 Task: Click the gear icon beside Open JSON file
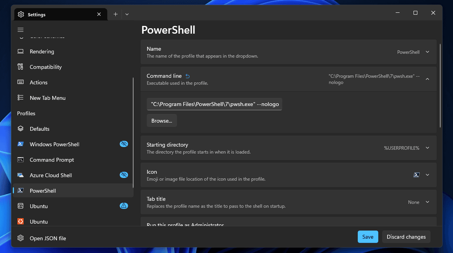point(21,238)
